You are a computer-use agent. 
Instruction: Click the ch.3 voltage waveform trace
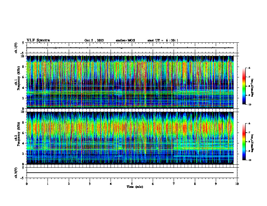130,173
